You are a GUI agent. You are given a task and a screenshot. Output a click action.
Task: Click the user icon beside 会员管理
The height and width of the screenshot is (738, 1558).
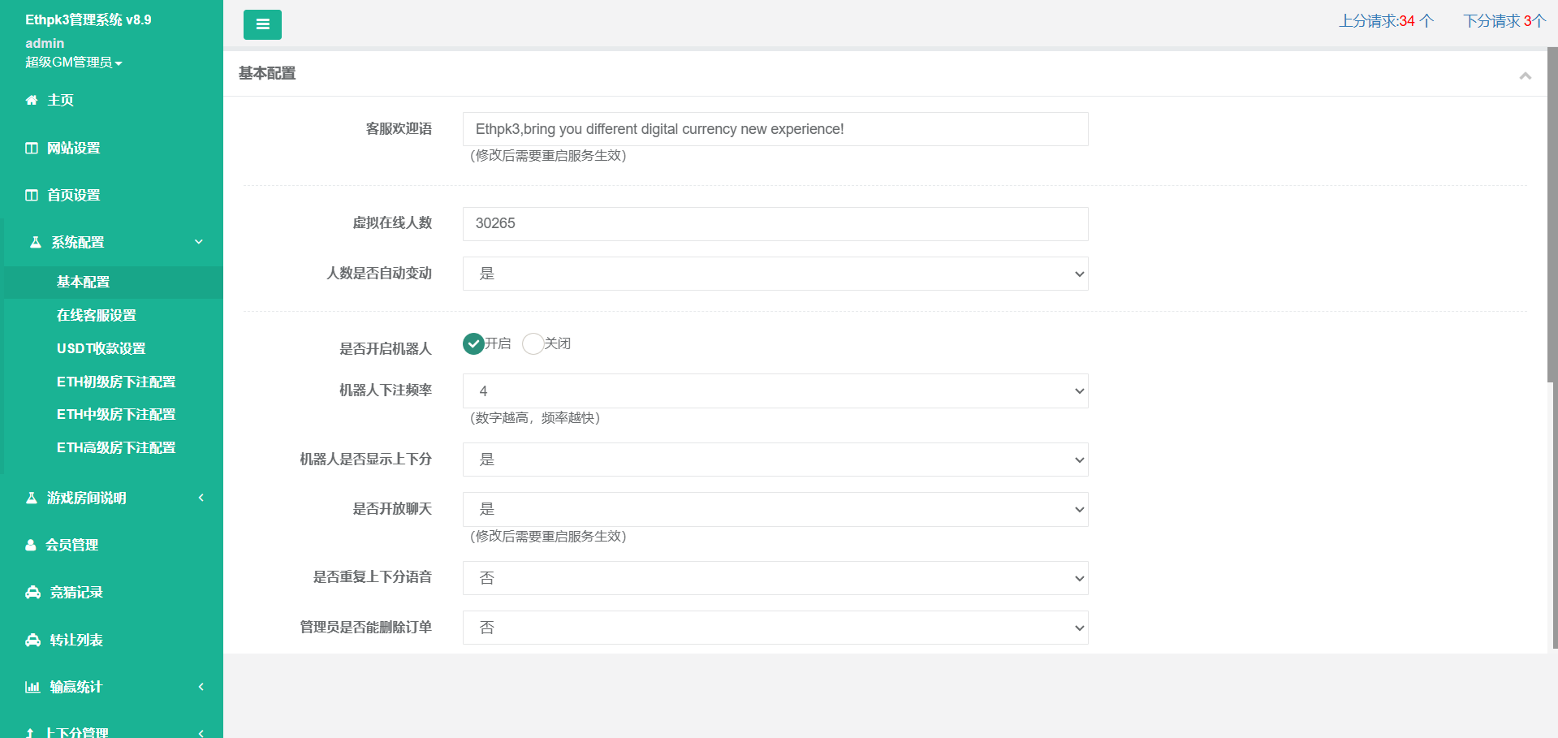click(x=31, y=546)
